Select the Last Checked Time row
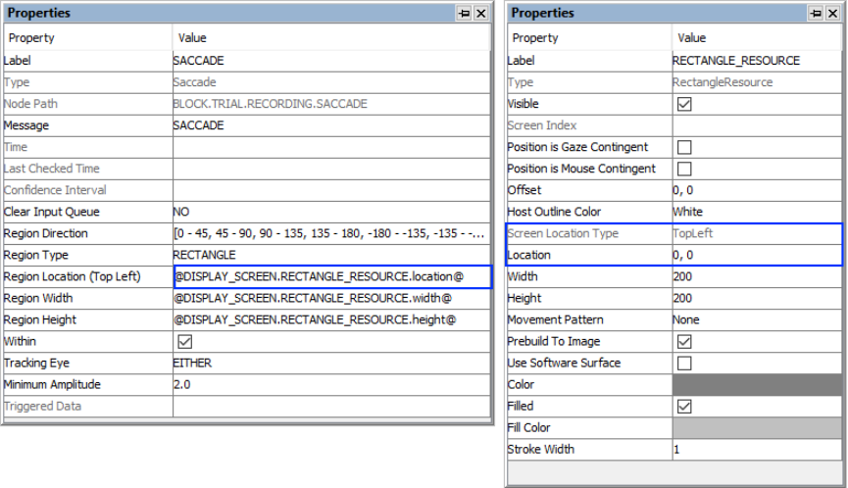Screen dimensions: 848x488 [247, 169]
